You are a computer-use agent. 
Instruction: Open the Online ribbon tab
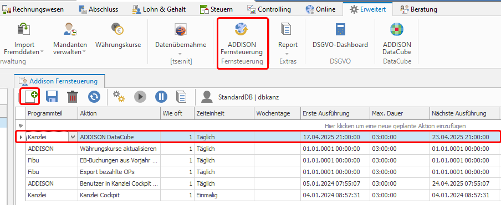[x=320, y=9]
